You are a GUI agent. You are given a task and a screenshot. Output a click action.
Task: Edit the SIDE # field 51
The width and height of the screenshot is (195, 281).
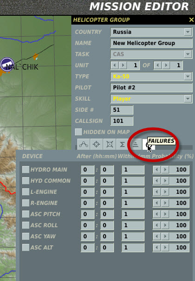(122, 110)
